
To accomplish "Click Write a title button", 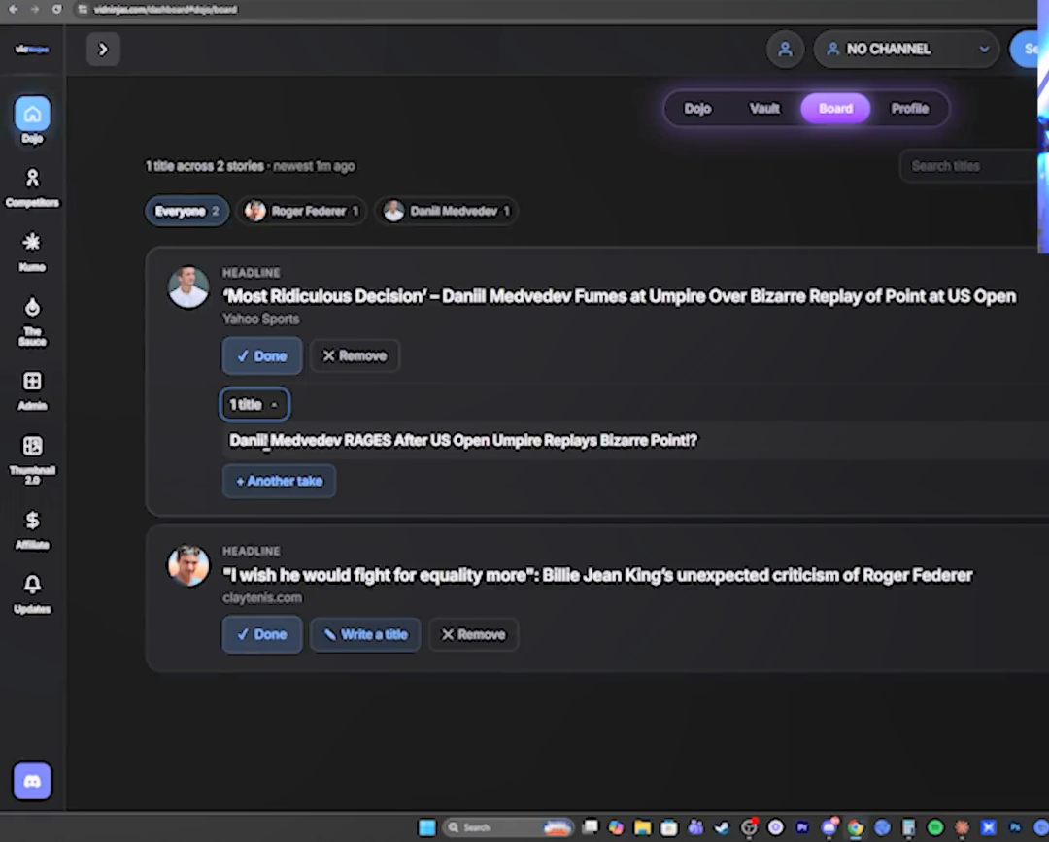I will click(x=365, y=634).
